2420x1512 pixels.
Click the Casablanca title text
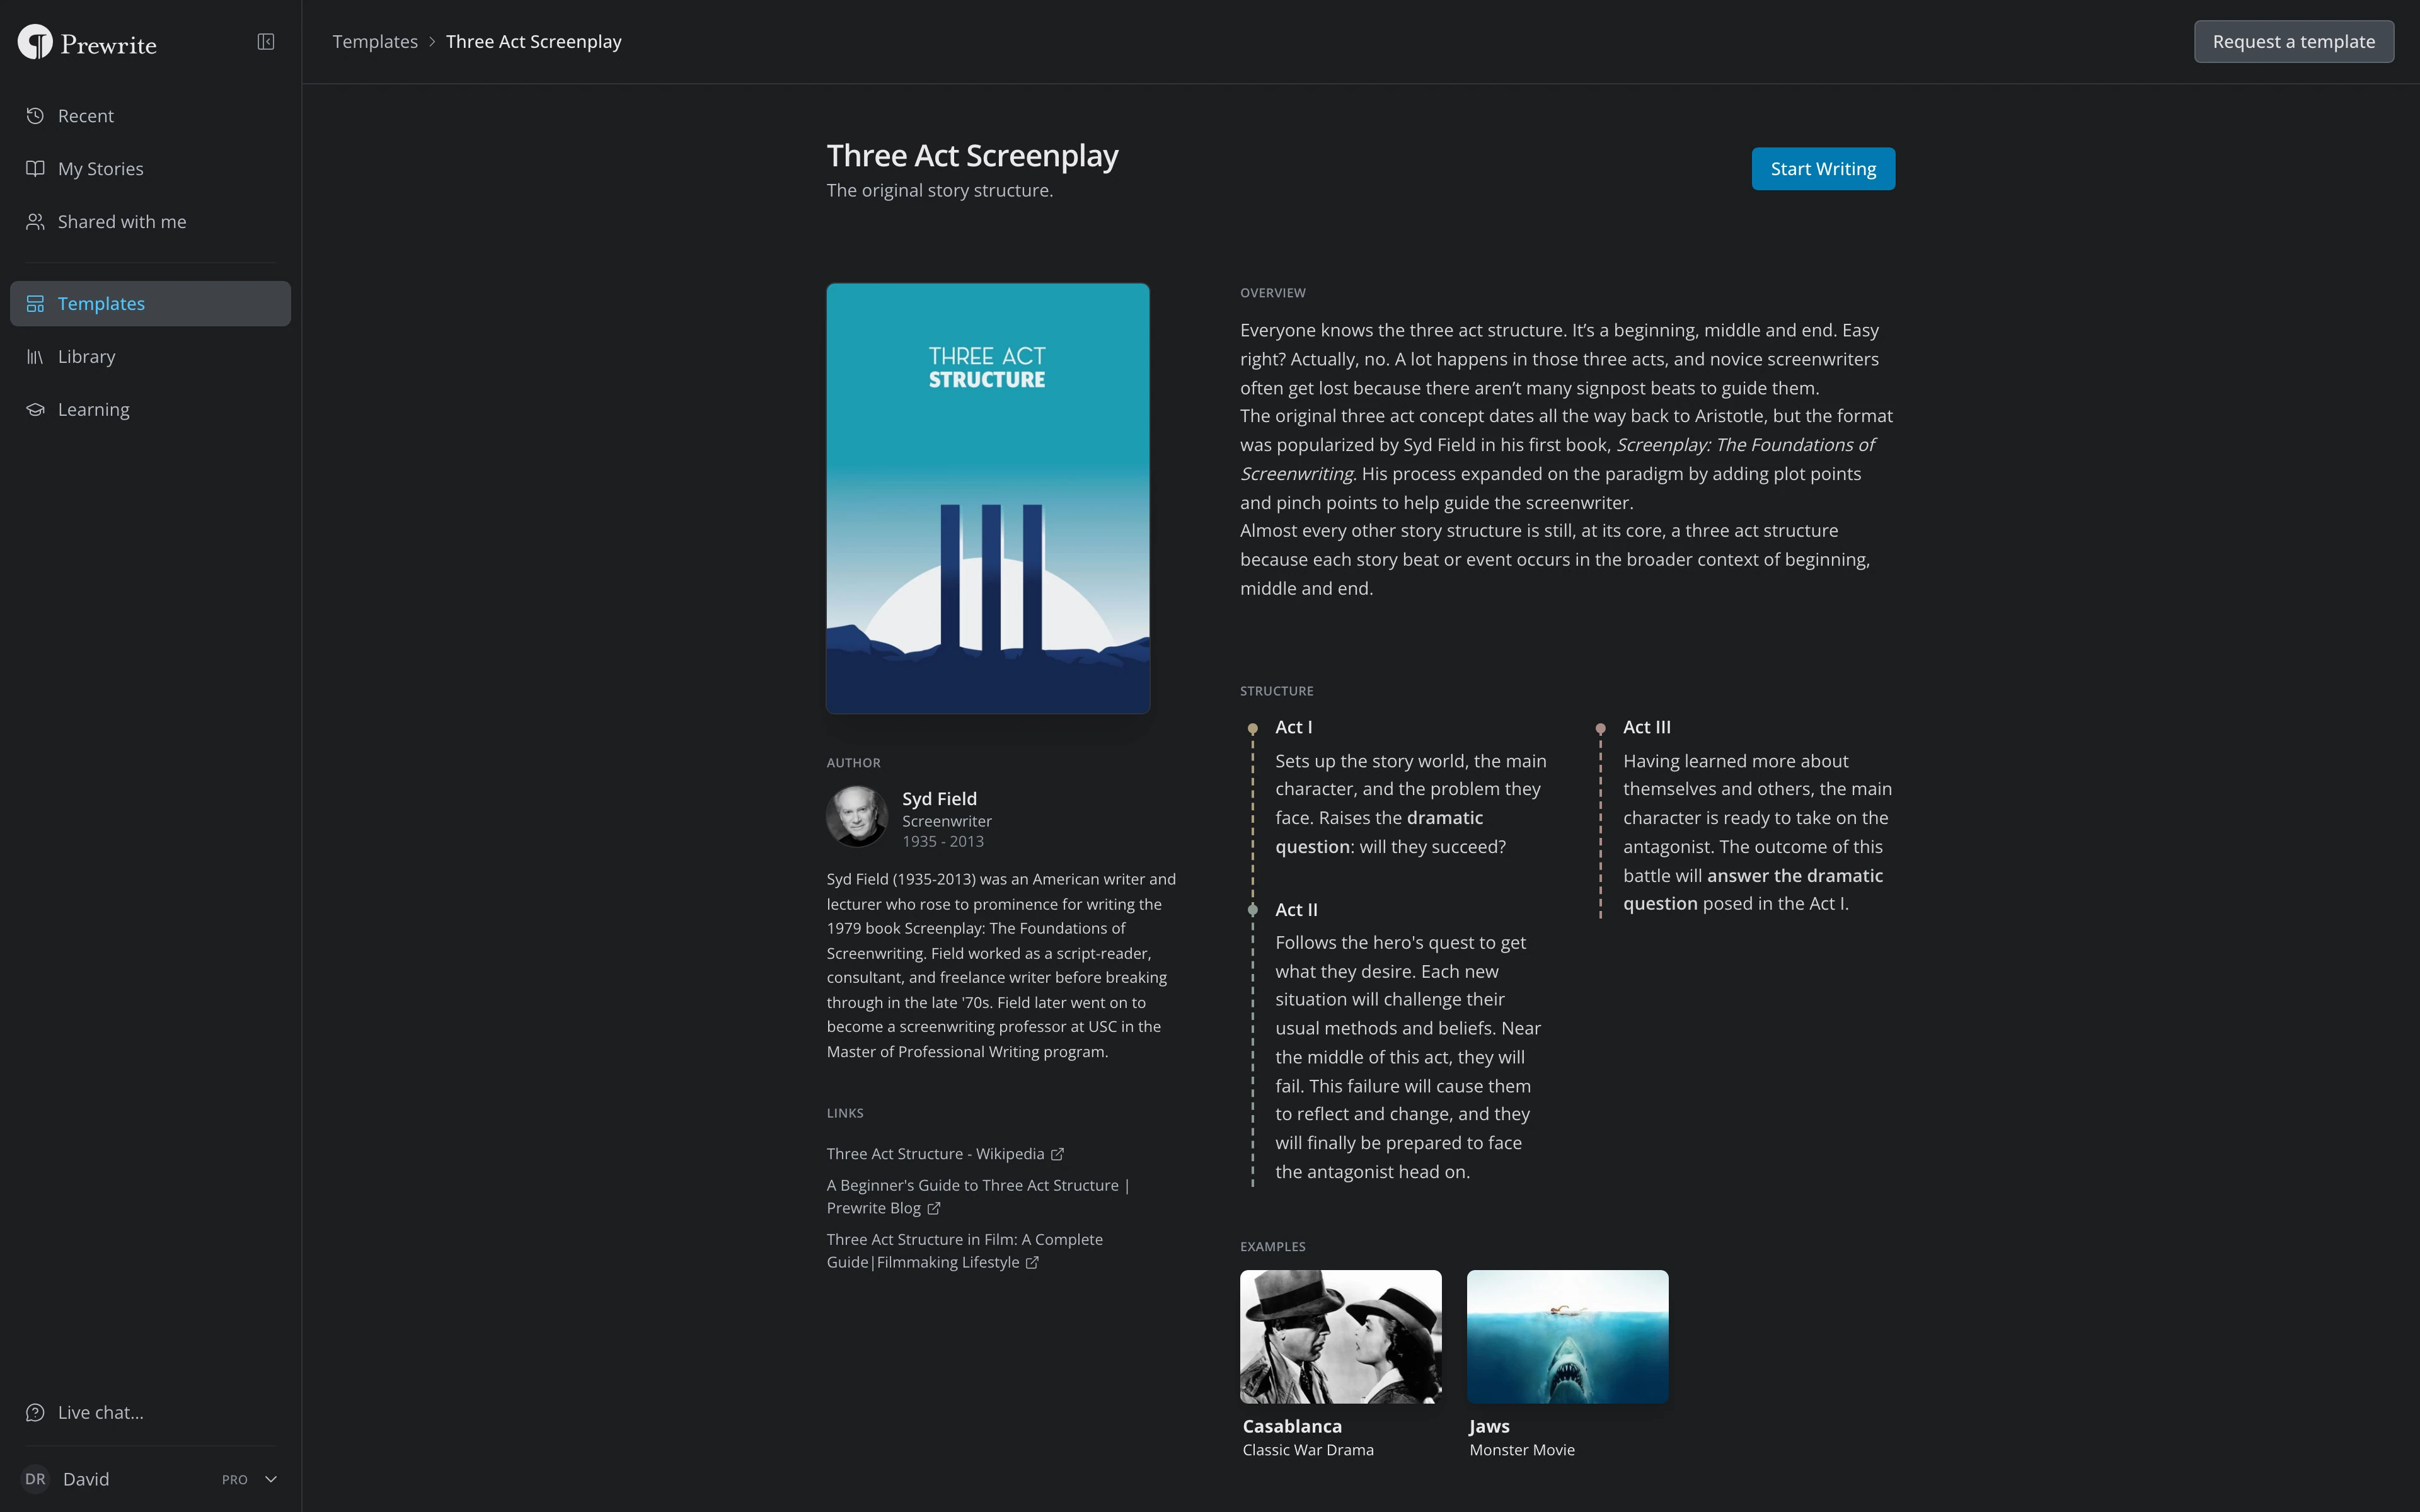pos(1292,1427)
